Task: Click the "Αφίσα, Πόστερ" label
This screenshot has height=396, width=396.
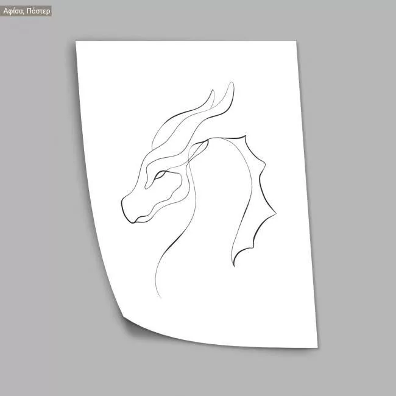Action: click(x=27, y=10)
